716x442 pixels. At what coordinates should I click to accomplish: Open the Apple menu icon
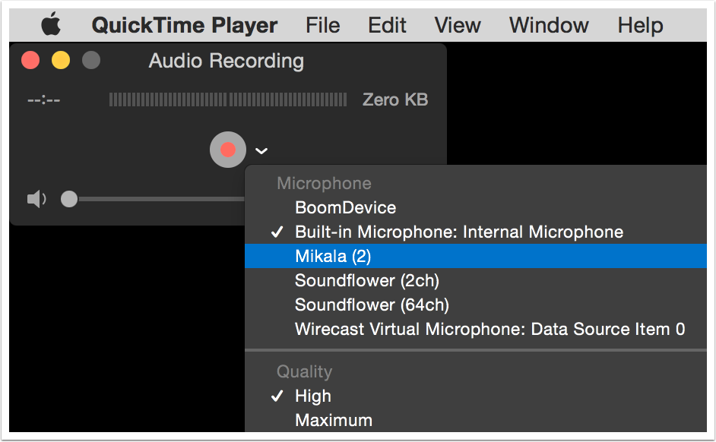click(51, 25)
